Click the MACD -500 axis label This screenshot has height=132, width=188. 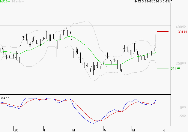182,116
